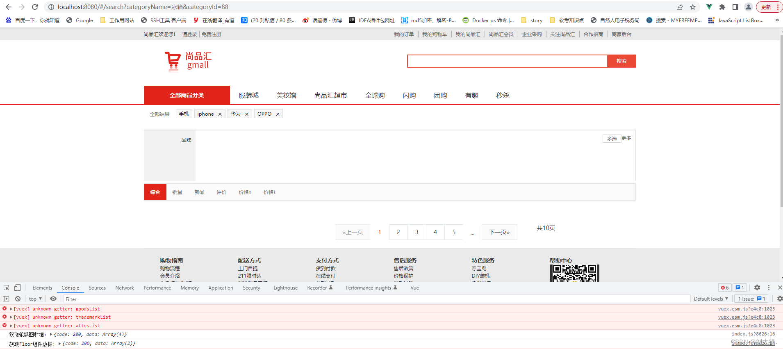Image resolution: width=783 pixels, height=349 pixels.
Task: Reload the page with refresh icon
Action: pyautogui.click(x=35, y=7)
